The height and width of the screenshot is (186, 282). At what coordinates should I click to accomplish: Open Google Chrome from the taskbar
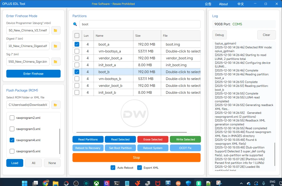point(45,183)
